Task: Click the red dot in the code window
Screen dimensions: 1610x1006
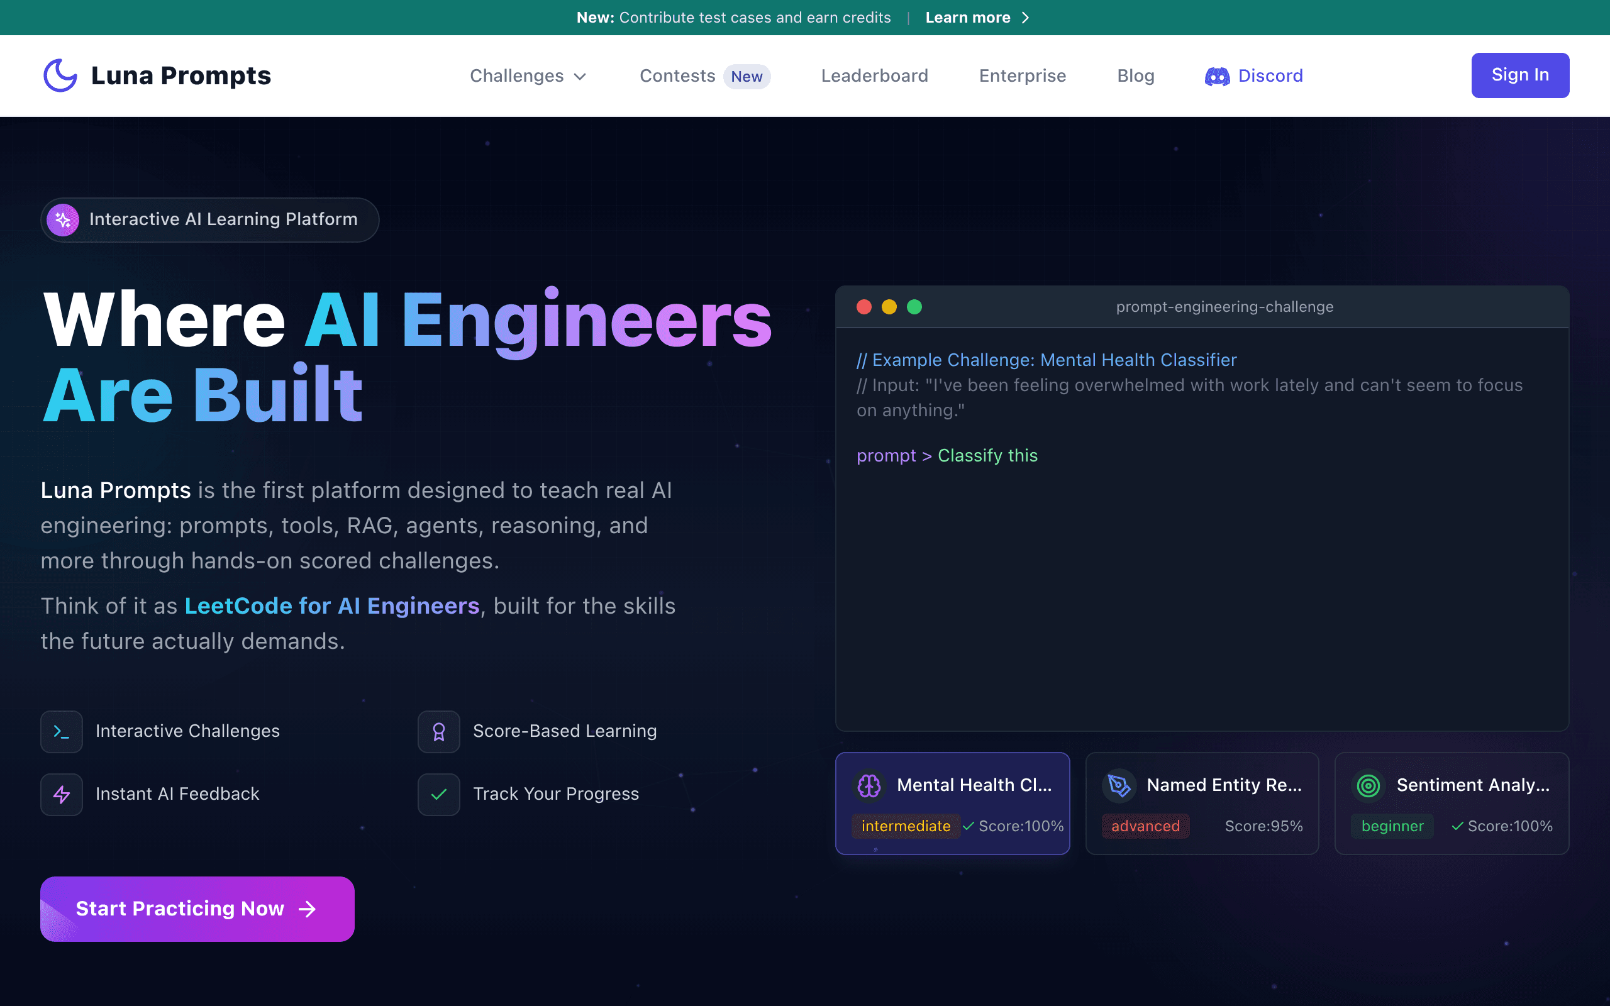Action: (x=864, y=307)
